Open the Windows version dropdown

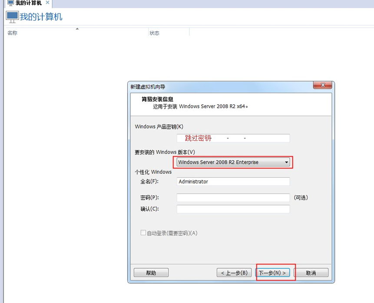233,162
